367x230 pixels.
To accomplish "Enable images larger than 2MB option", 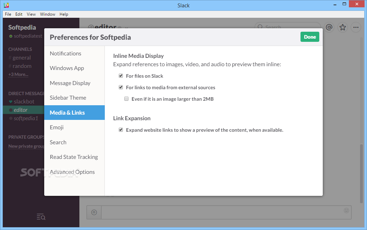I will (x=126, y=99).
